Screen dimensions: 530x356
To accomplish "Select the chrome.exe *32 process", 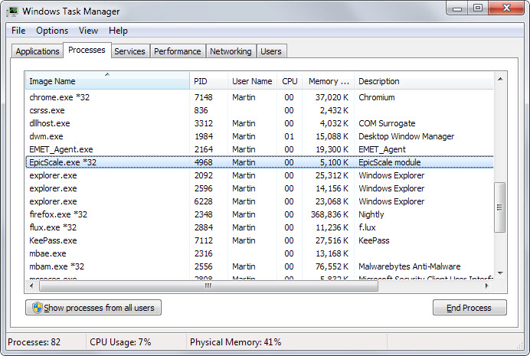I will click(x=260, y=97).
